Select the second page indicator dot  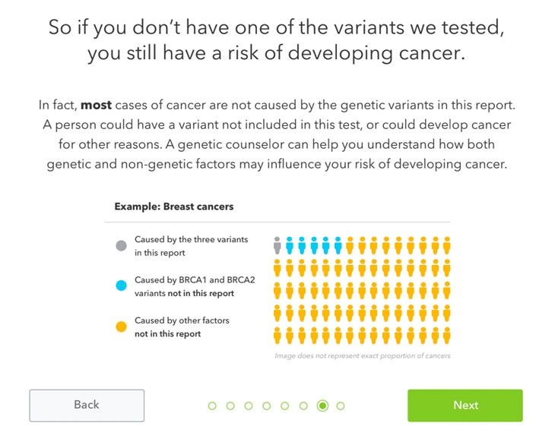click(x=230, y=406)
